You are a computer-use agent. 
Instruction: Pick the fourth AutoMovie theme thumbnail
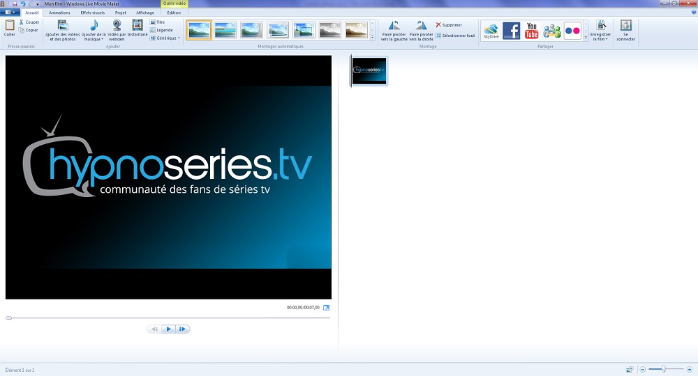point(278,30)
